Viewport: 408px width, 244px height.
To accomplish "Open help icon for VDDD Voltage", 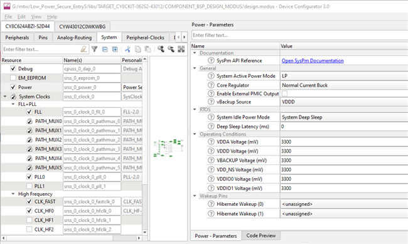I will pos(211,151).
